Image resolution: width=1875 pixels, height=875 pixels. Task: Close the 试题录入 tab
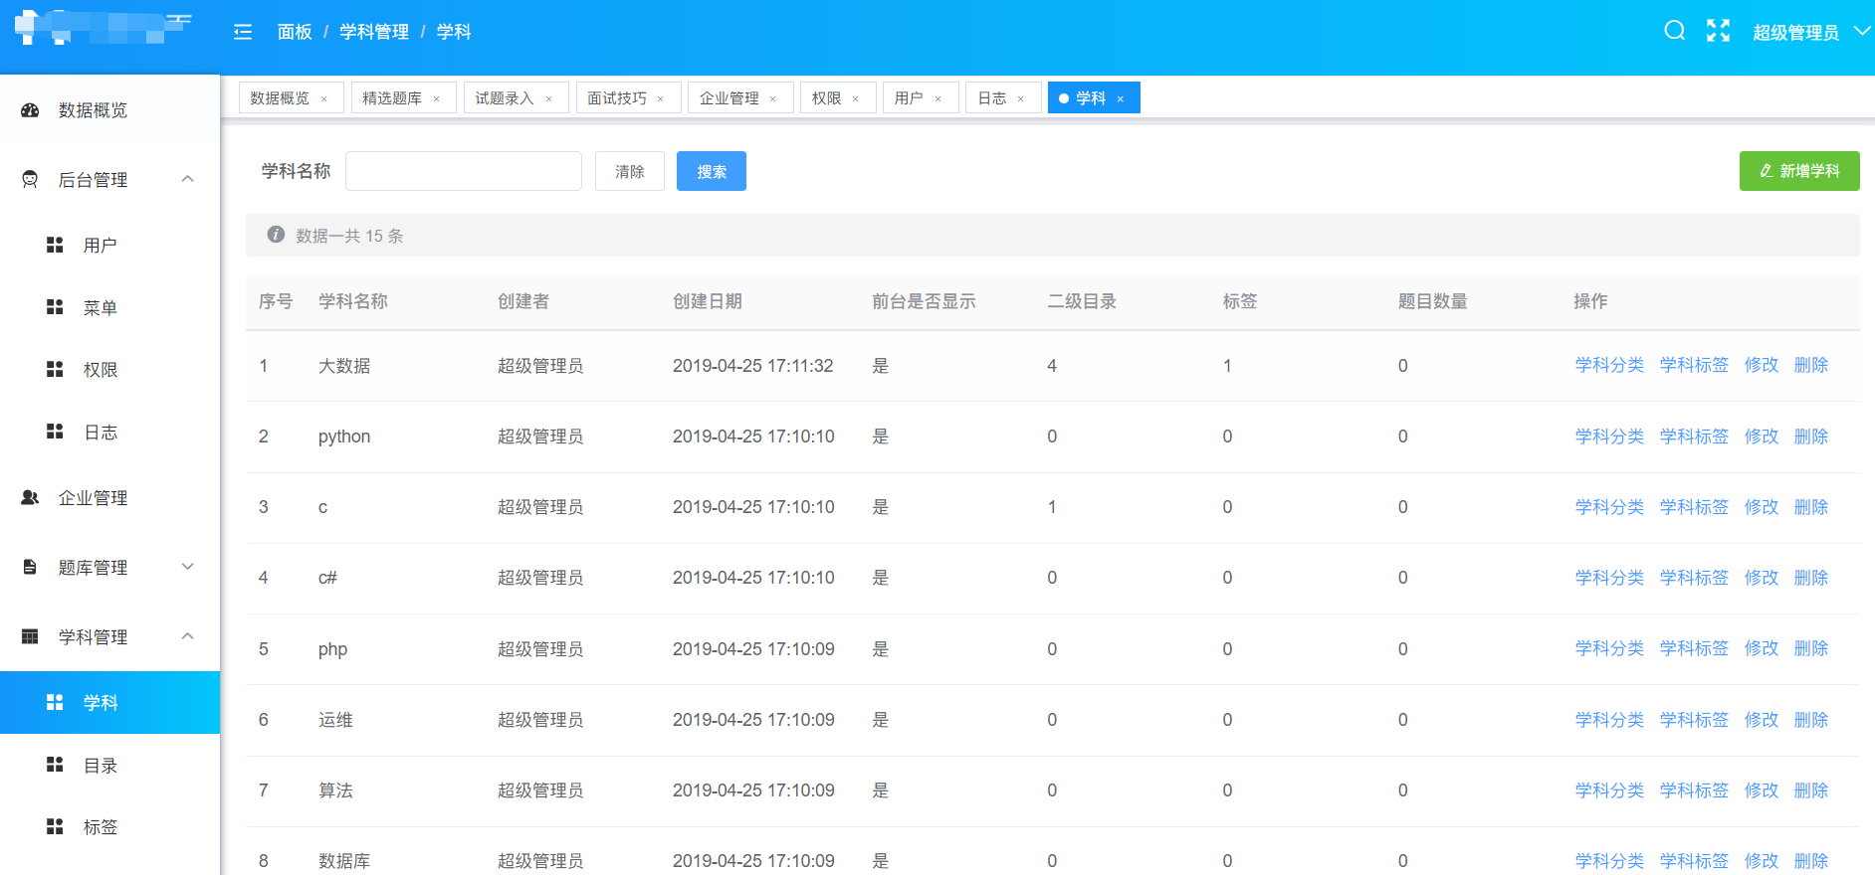coord(549,98)
